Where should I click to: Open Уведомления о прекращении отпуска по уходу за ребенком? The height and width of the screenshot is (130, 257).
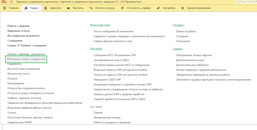point(128,89)
